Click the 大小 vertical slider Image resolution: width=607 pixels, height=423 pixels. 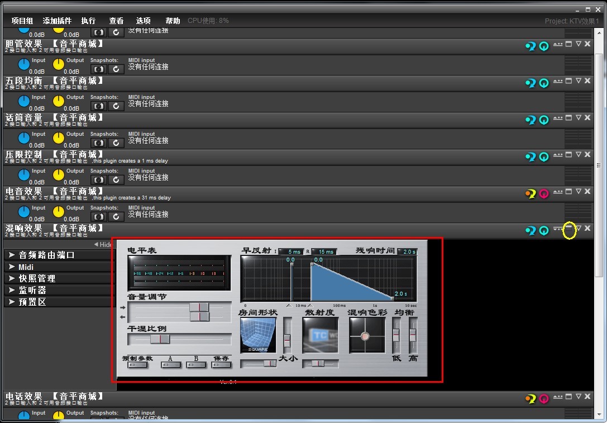pyautogui.click(x=287, y=335)
